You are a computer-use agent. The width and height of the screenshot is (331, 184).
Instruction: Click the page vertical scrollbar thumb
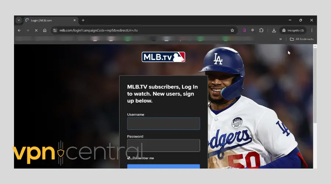tap(315, 85)
